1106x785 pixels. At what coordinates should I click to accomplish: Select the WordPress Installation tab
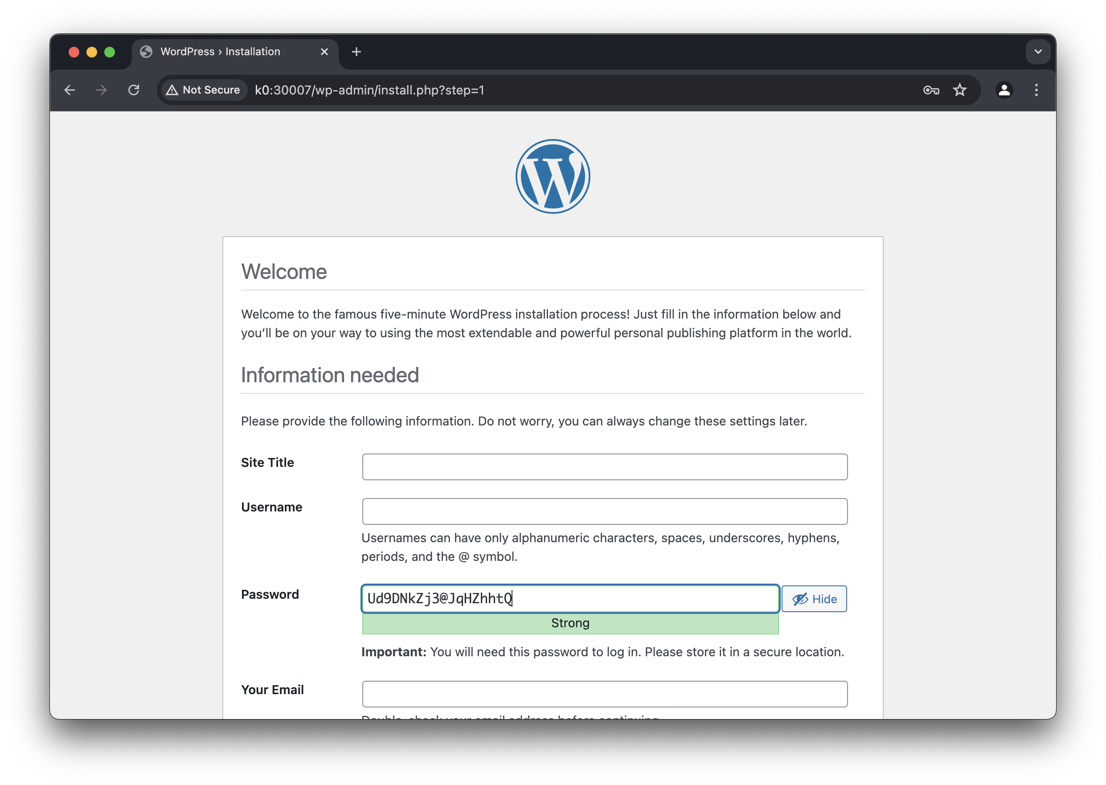221,52
